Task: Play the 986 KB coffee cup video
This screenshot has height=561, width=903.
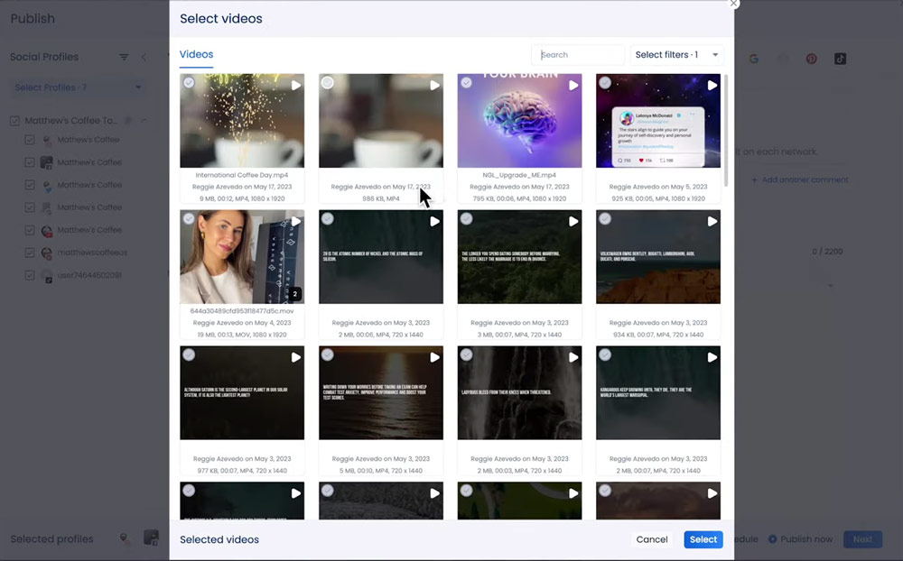Action: 434,85
